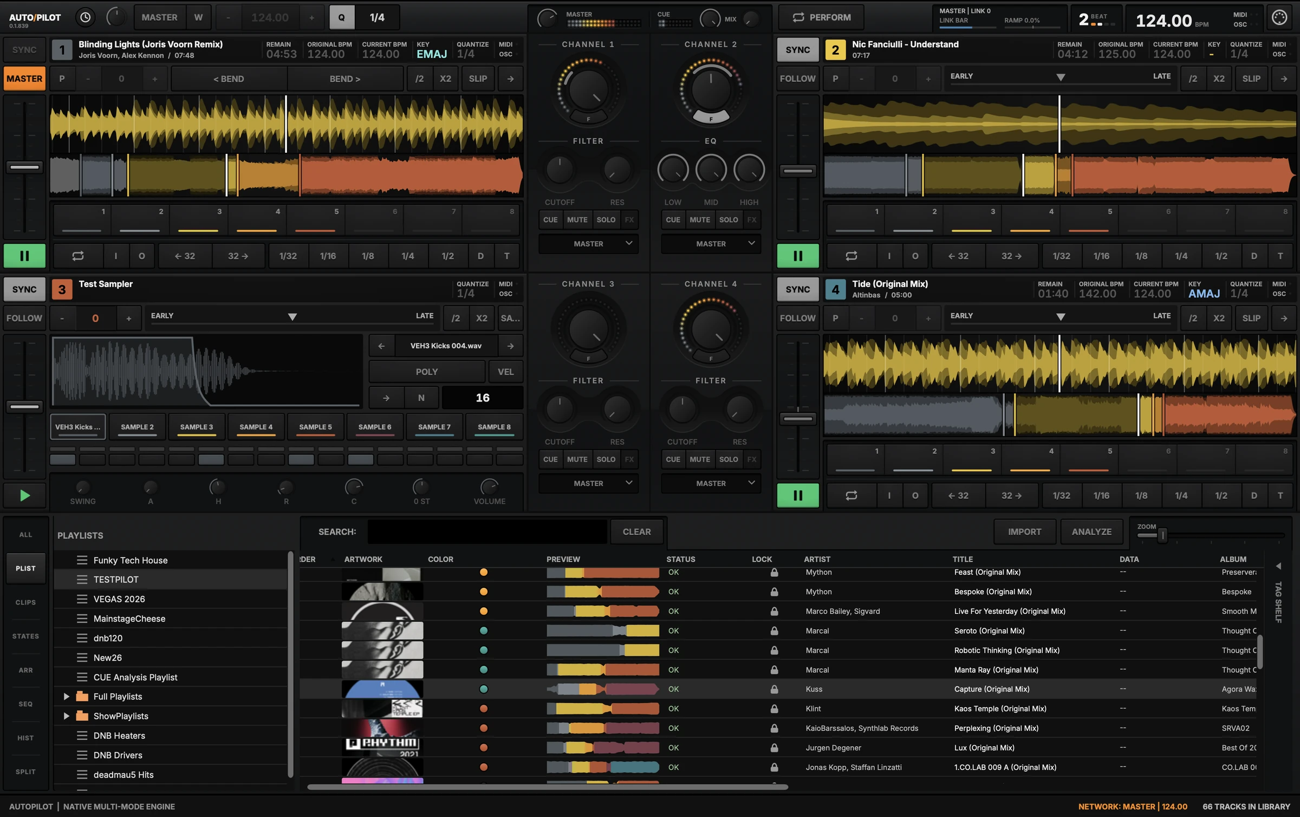Solo Channel 2
This screenshot has height=817, width=1300.
pos(728,219)
